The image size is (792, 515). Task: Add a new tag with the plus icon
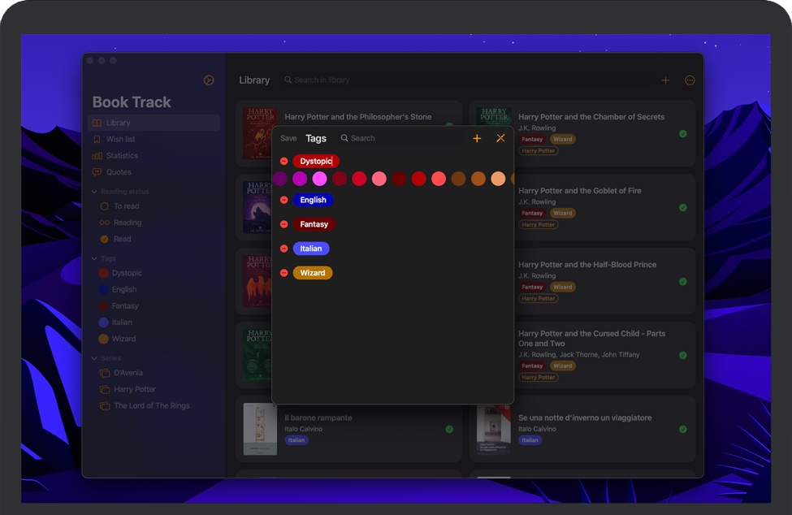click(477, 138)
